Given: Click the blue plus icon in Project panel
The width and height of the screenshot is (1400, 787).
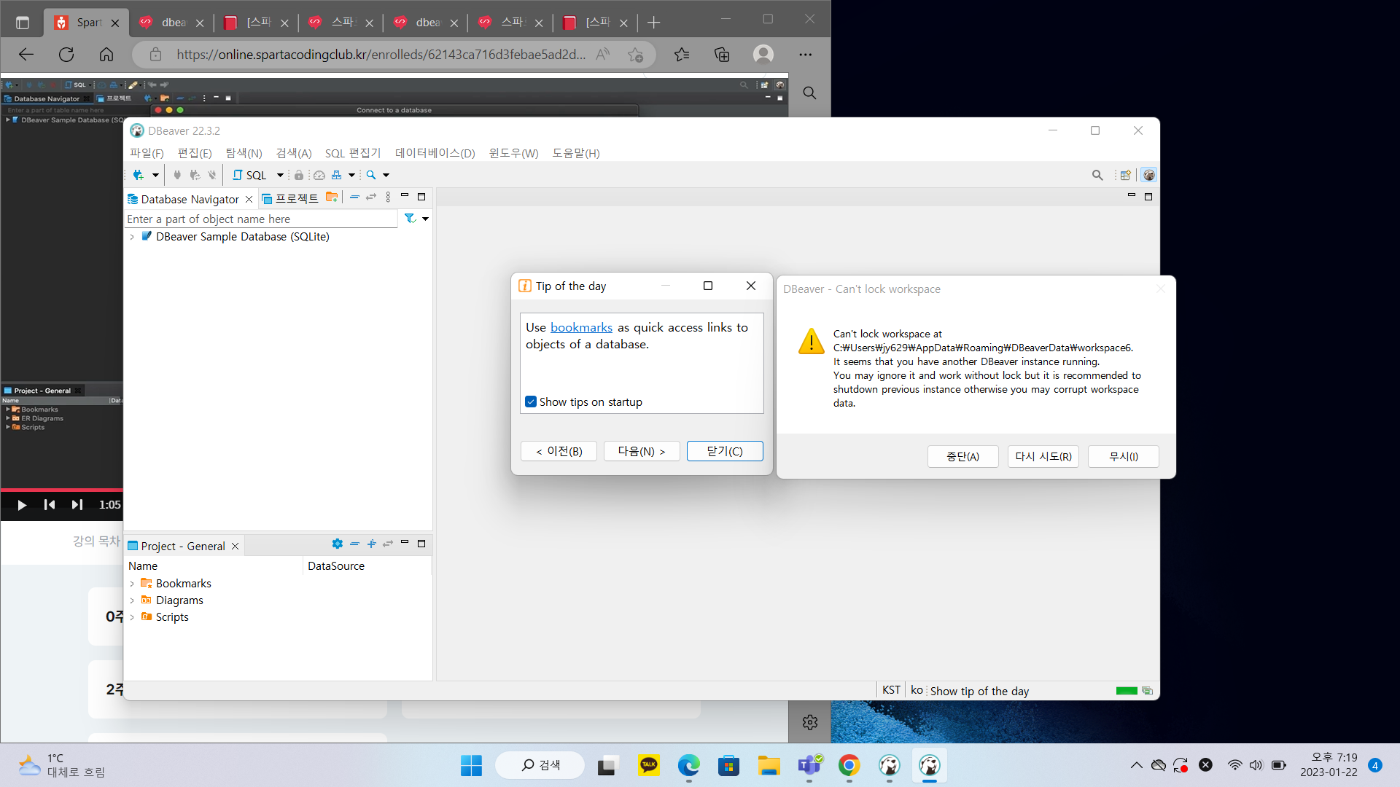Looking at the screenshot, I should pos(371,544).
